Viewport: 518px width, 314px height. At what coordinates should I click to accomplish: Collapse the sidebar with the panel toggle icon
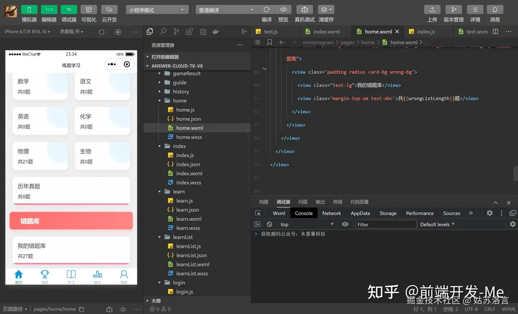click(x=245, y=32)
